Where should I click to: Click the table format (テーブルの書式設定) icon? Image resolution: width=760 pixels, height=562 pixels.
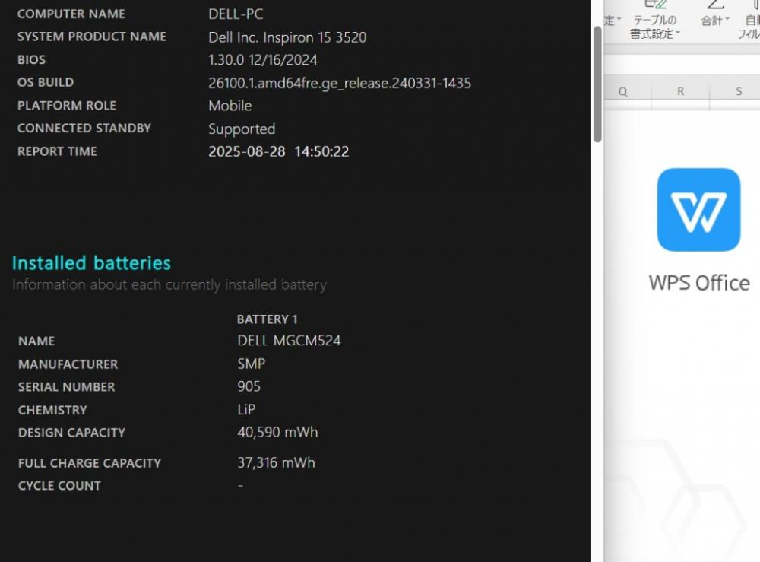[x=655, y=5]
